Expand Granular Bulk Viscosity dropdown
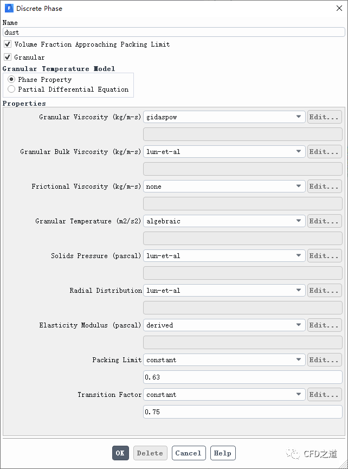Screen dimensions: 348x469 tap(224, 152)
